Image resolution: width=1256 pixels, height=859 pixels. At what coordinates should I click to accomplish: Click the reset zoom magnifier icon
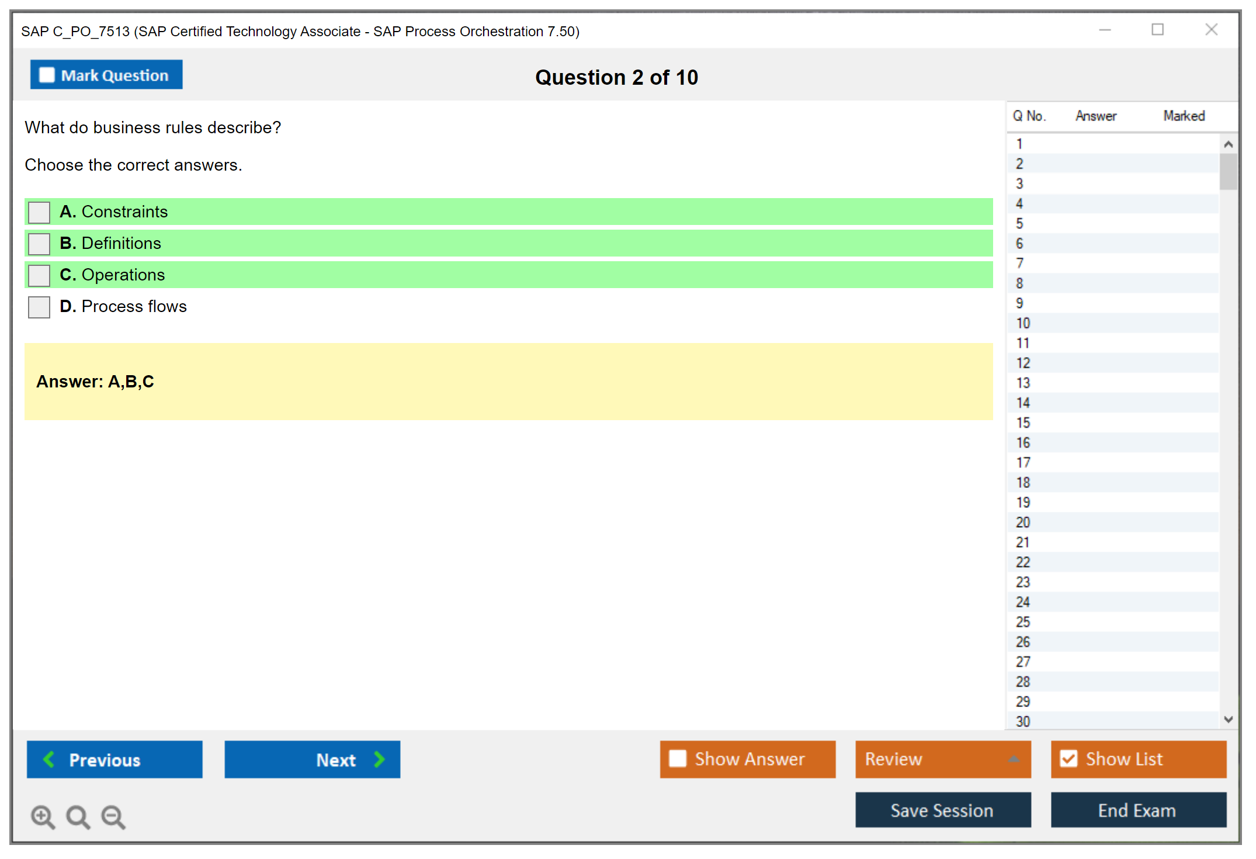click(78, 816)
